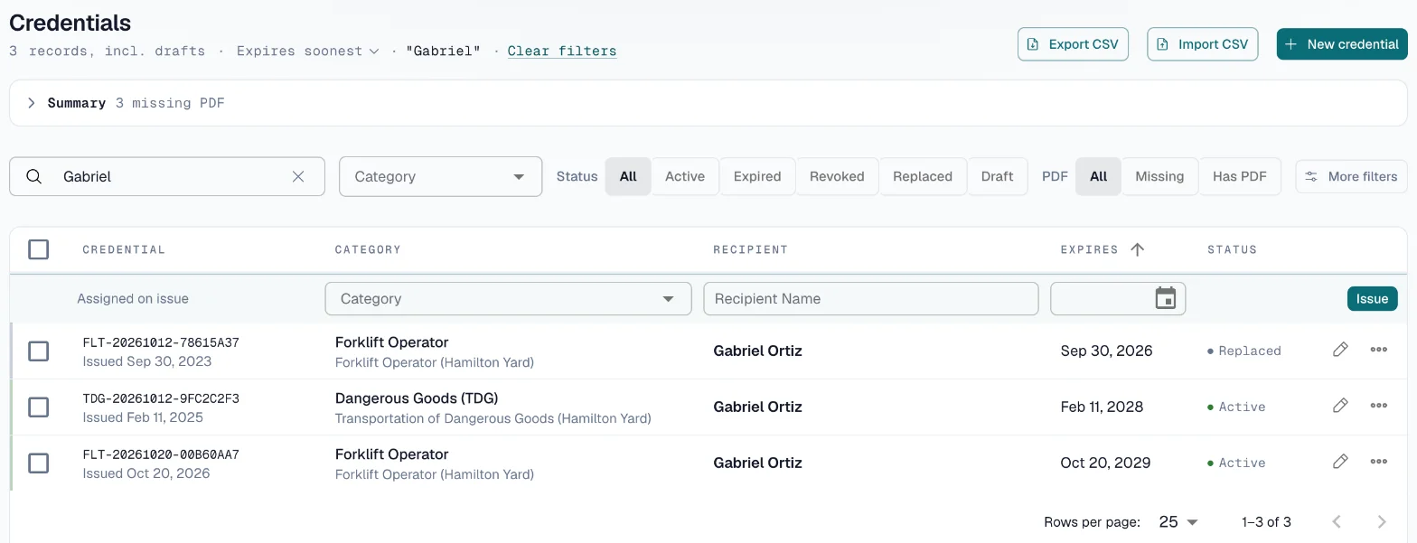Open More filters panel
The image size is (1417, 543).
click(1352, 176)
